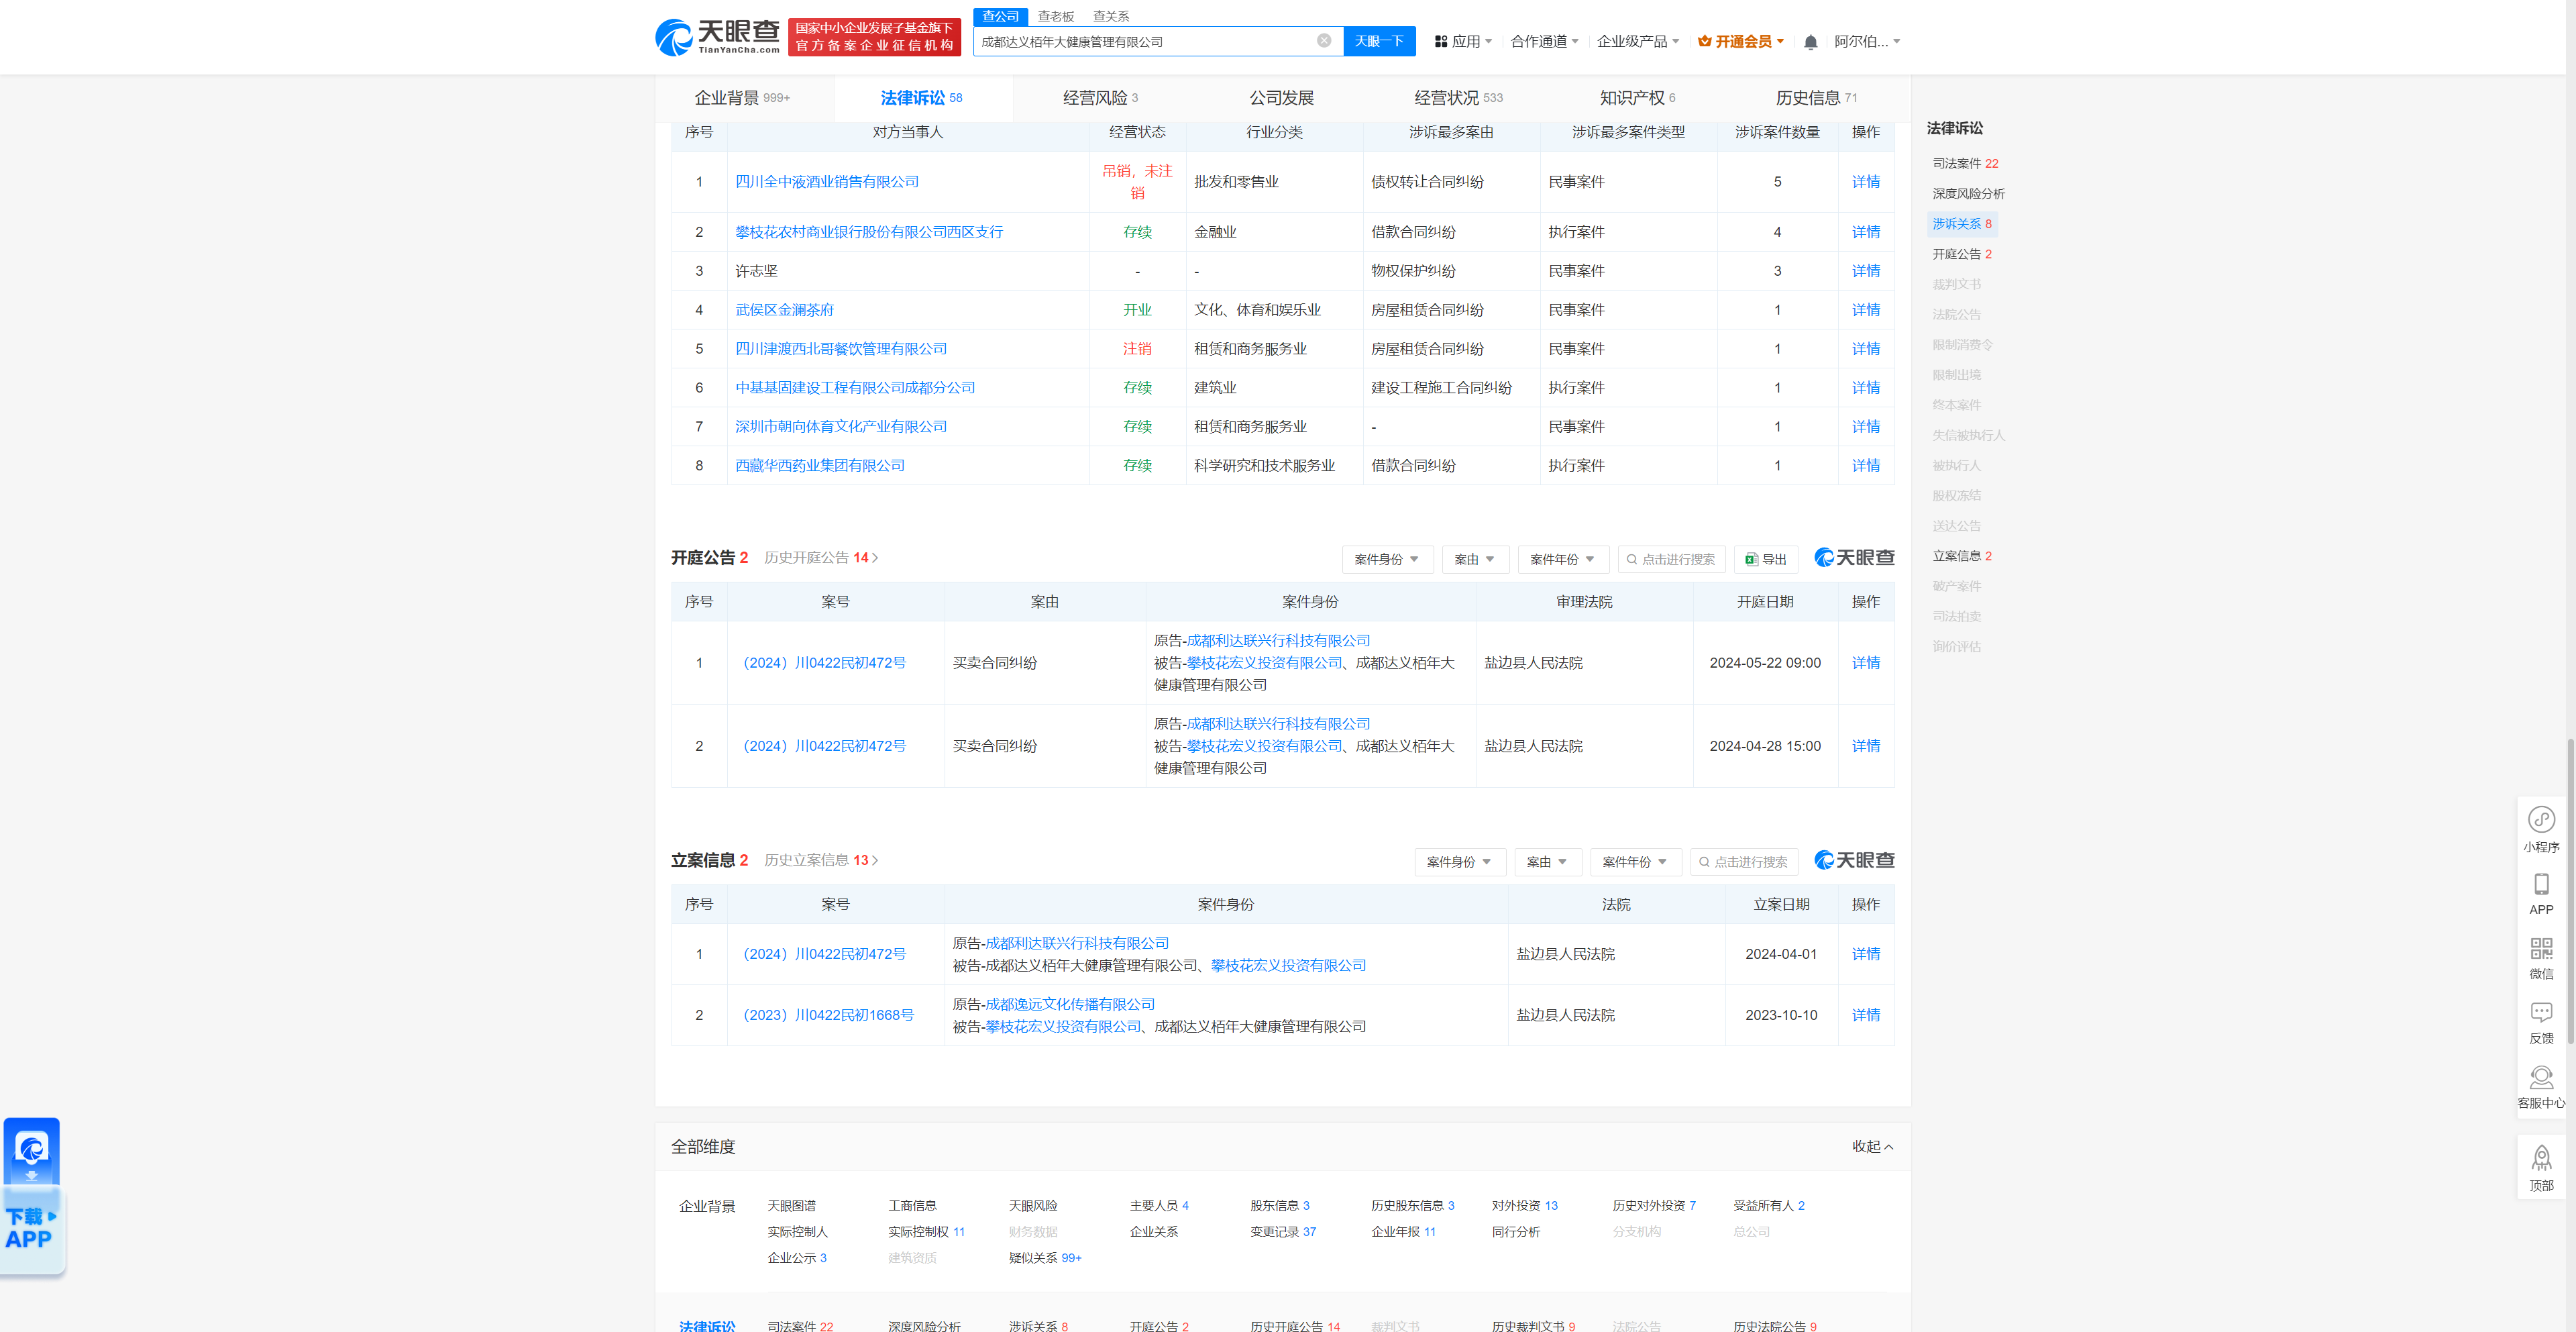Click the search field in 立案信息 section
The image size is (2576, 1332).
coord(1744,862)
